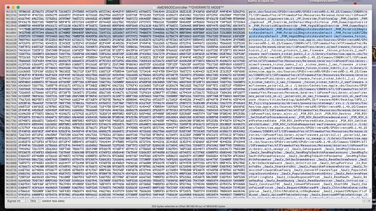Click the AMD9500Controller **OVERWRITE MODE** window title
376x211 pixels.
pyautogui.click(x=190, y=8)
